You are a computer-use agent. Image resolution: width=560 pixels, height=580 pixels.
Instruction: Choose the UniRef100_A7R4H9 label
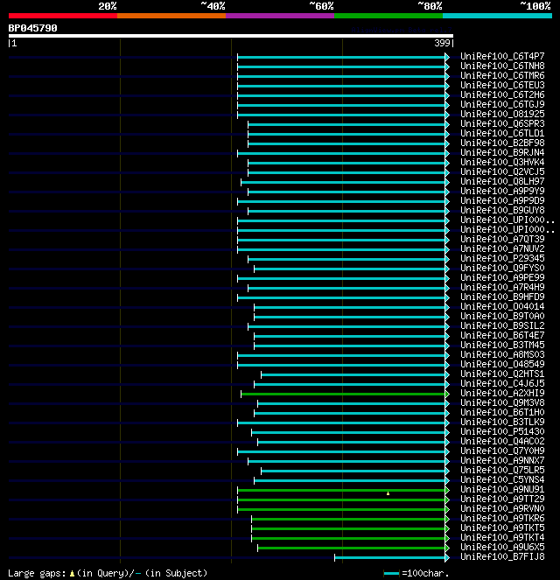502,287
